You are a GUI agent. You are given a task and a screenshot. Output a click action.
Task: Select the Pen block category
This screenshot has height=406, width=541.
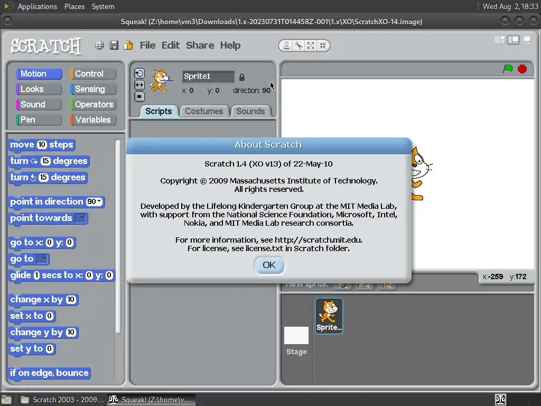point(39,120)
